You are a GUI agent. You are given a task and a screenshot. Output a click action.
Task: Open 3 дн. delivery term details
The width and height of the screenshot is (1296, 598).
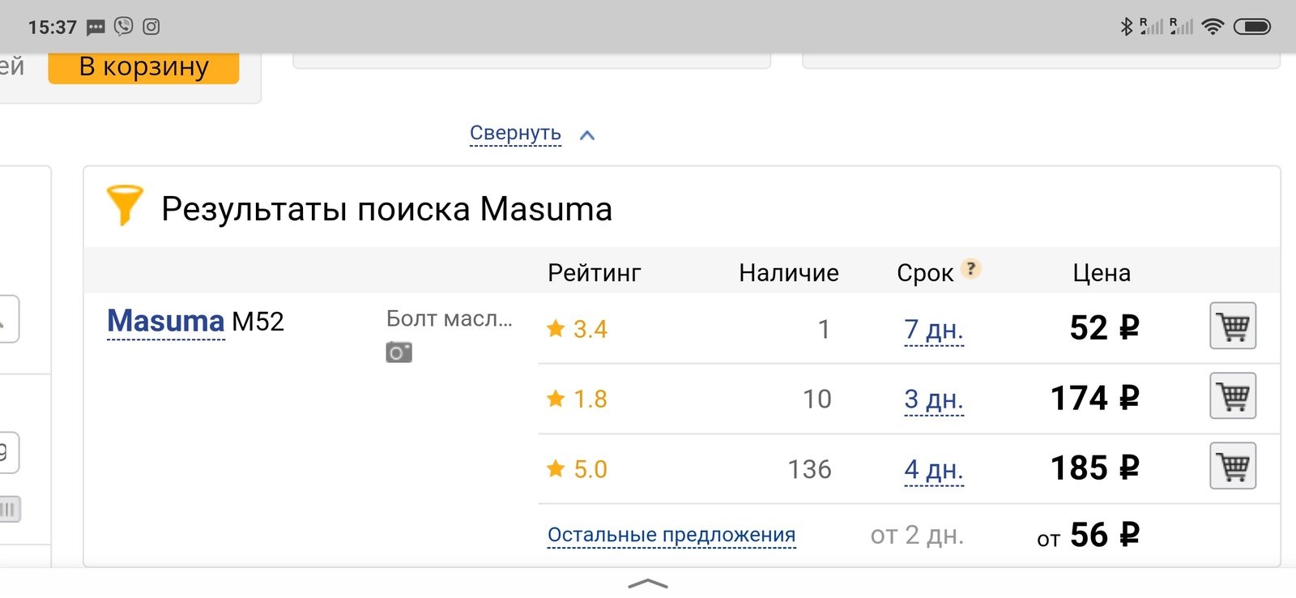[934, 399]
